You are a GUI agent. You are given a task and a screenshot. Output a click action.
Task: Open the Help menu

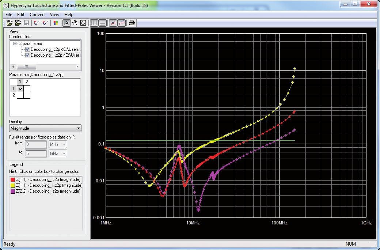(x=69, y=15)
